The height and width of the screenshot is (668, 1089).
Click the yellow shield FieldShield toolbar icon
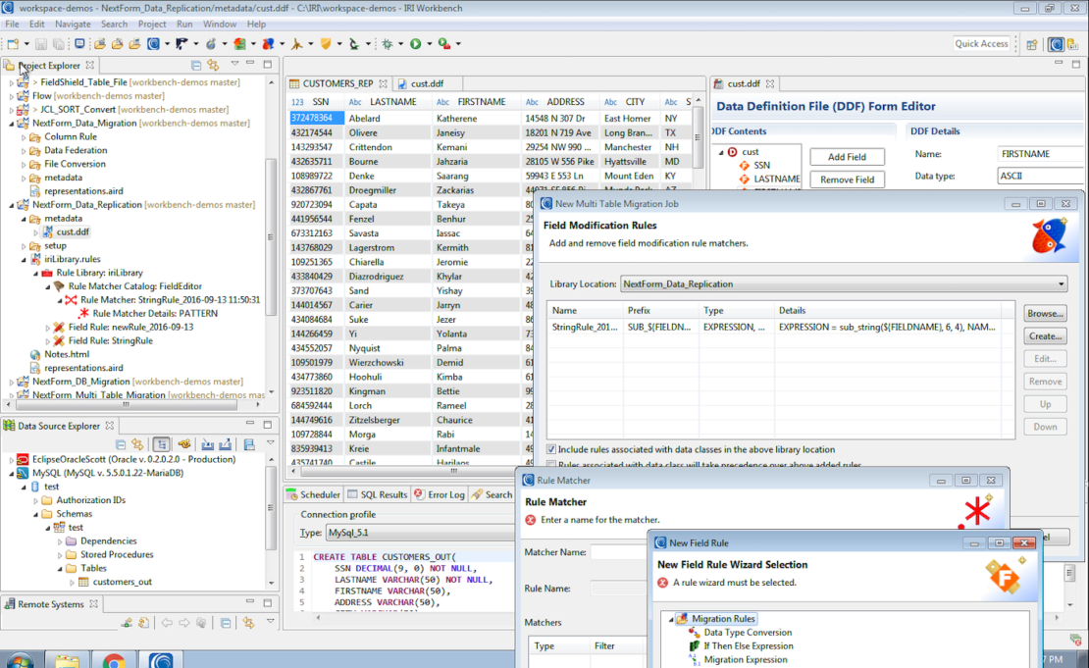tap(326, 43)
